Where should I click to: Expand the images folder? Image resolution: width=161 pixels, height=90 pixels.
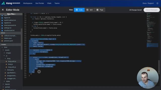pyautogui.click(x=4, y=53)
